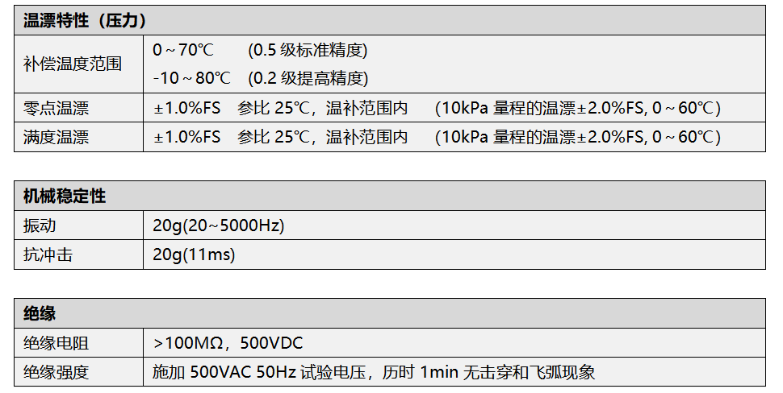This screenshot has width=783, height=393.
Task: Click the 10kPa note in 零点温漂 row
Action: click(x=577, y=108)
